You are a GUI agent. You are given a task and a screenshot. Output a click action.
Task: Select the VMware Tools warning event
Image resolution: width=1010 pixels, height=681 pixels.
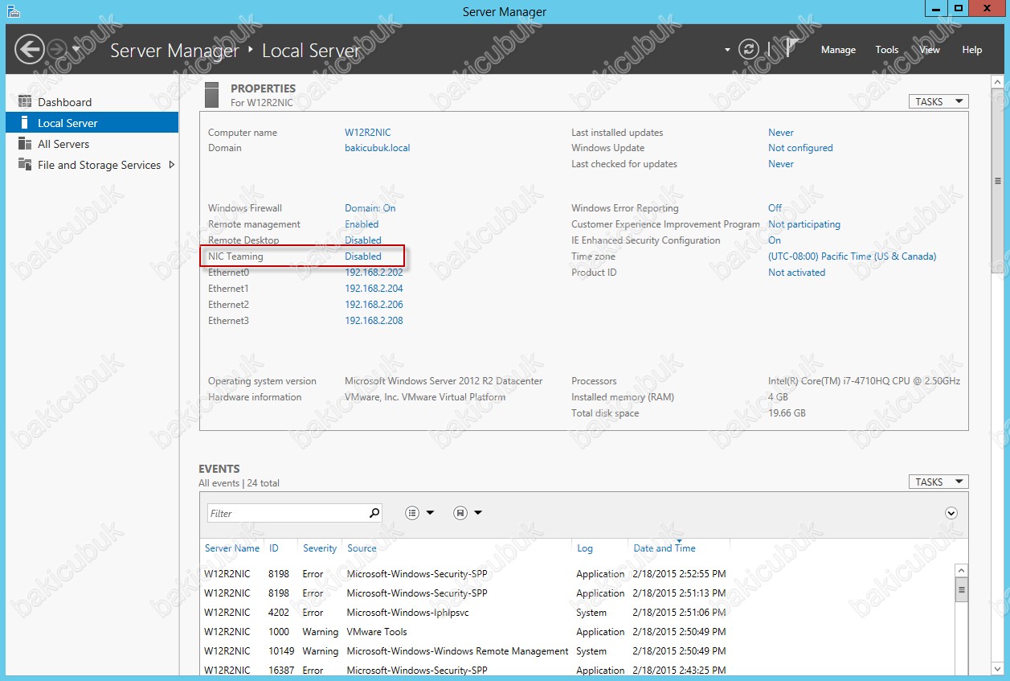point(576,632)
